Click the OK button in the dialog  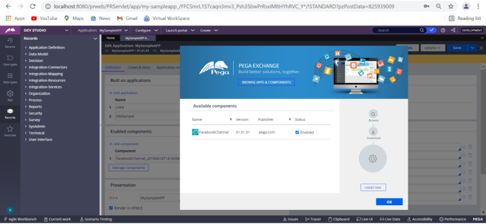coord(389,202)
